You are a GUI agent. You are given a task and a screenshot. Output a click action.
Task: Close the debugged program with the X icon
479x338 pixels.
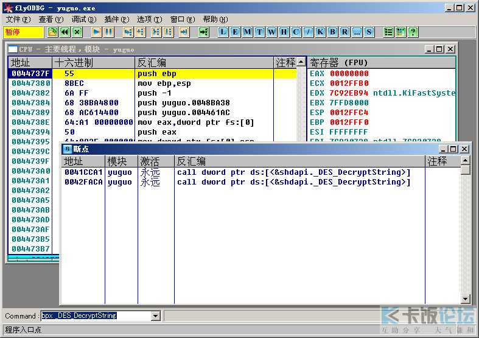tap(77, 32)
